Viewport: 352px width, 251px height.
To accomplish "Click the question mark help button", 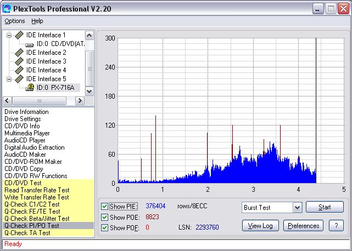I will (336, 226).
